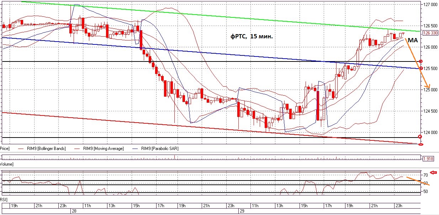Screen dimensions: 439x215
Task: Click the Price] panel label
Action: (x=5, y=149)
